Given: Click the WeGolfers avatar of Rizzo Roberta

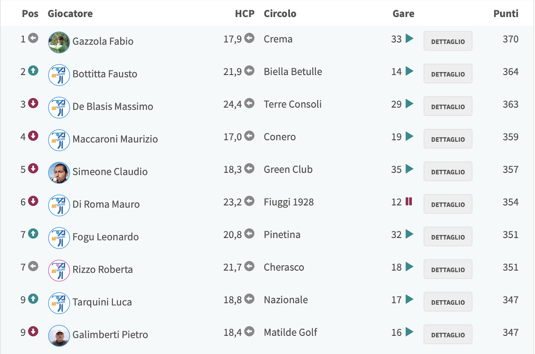Looking at the screenshot, I should coord(59,270).
